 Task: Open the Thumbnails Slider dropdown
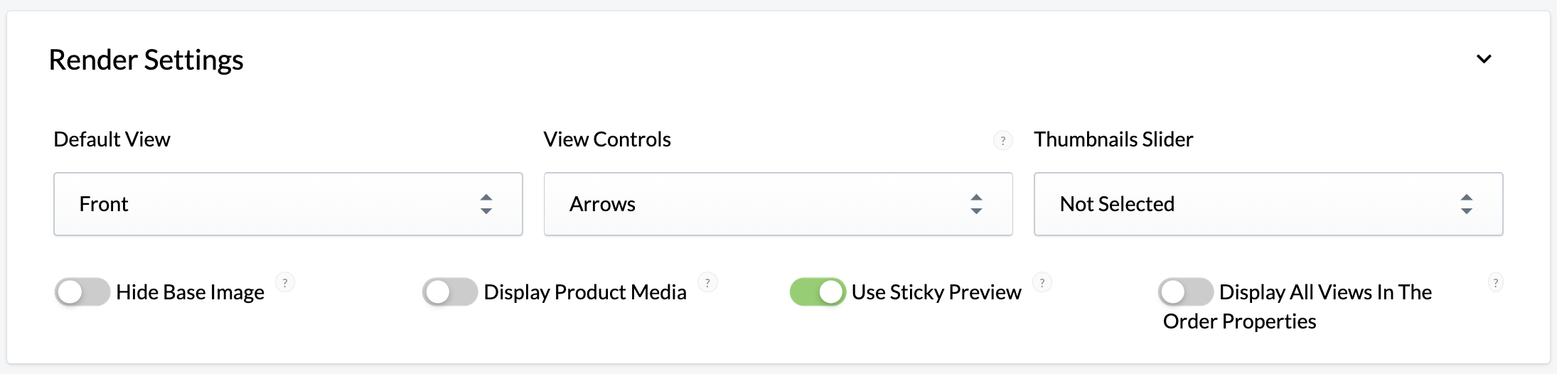[1268, 204]
